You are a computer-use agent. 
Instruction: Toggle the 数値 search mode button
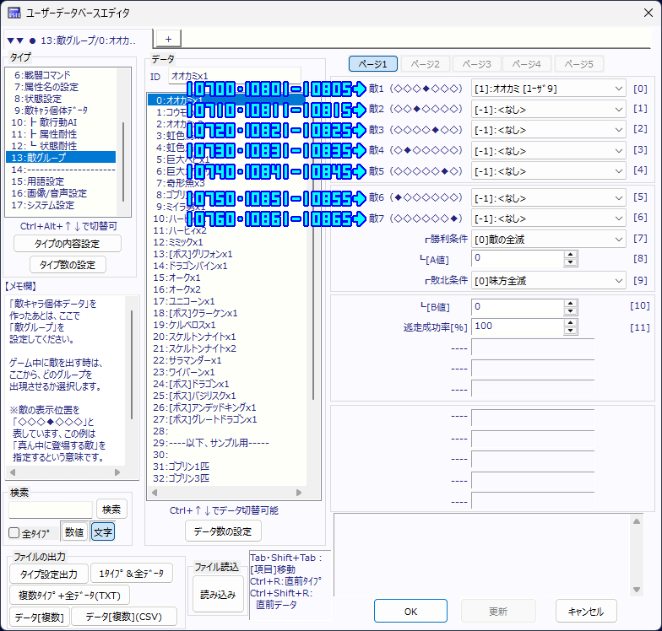[x=73, y=532]
